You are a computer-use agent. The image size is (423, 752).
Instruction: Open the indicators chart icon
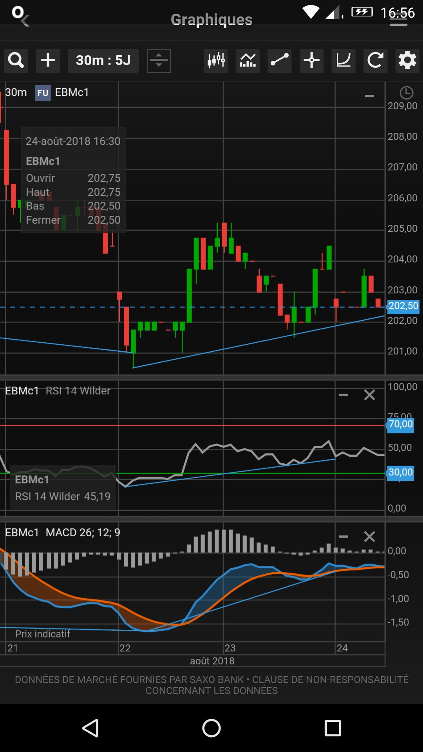248,61
